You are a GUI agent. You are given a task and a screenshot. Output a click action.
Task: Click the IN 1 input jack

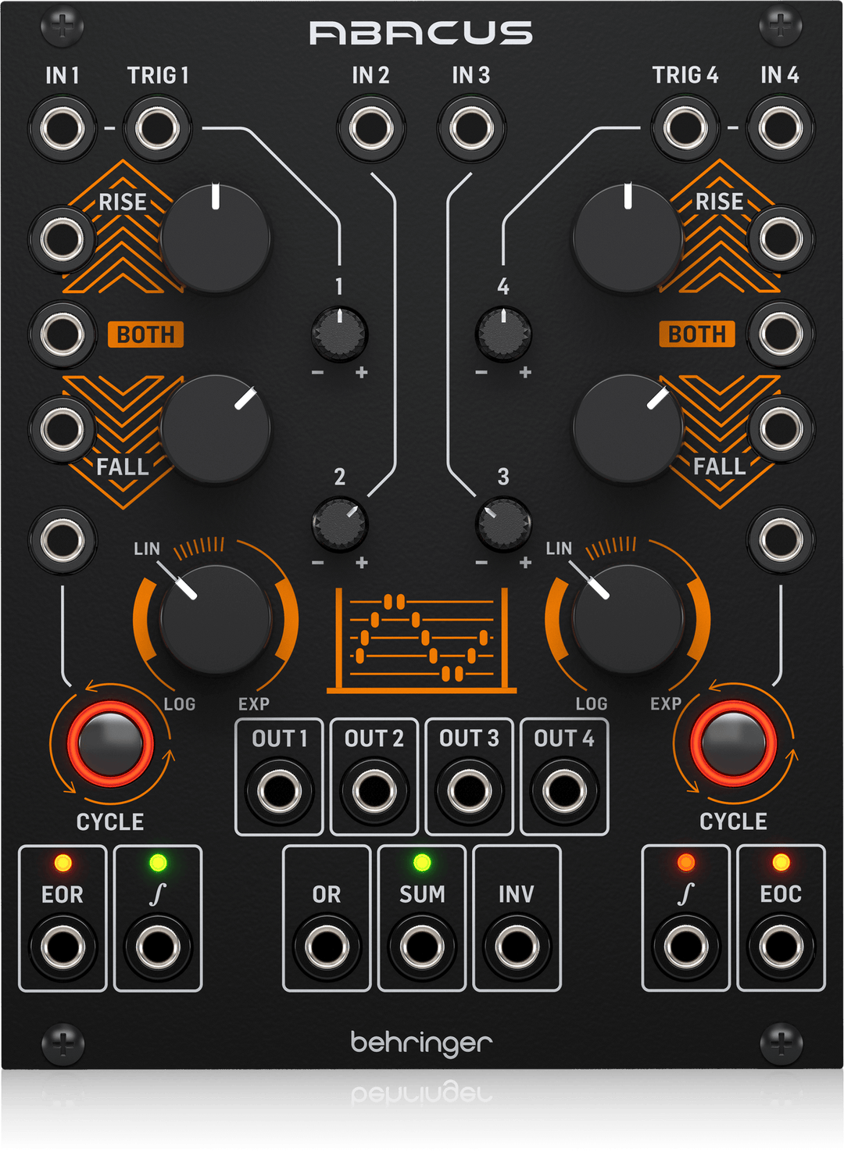tap(63, 127)
